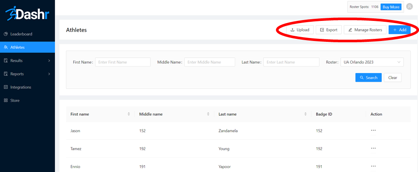Run the blue Search button
This screenshot has height=172, width=419.
tap(368, 78)
